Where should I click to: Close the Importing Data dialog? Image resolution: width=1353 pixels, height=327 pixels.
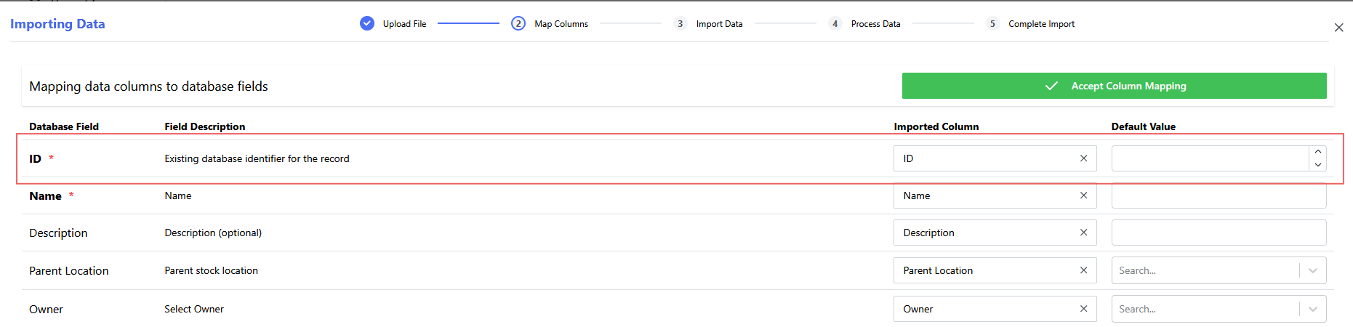pyautogui.click(x=1338, y=28)
